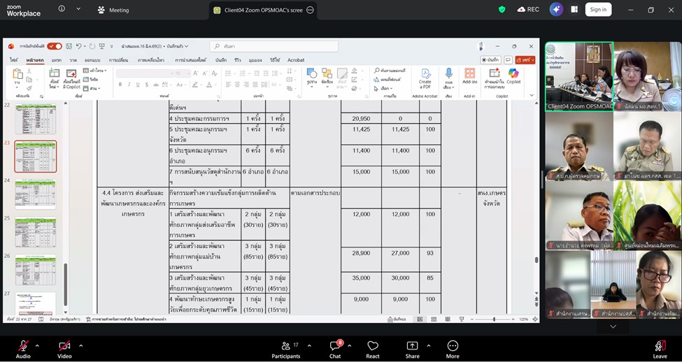Click Record button in PowerPoint
The height and width of the screenshot is (362, 682).
tap(490, 60)
